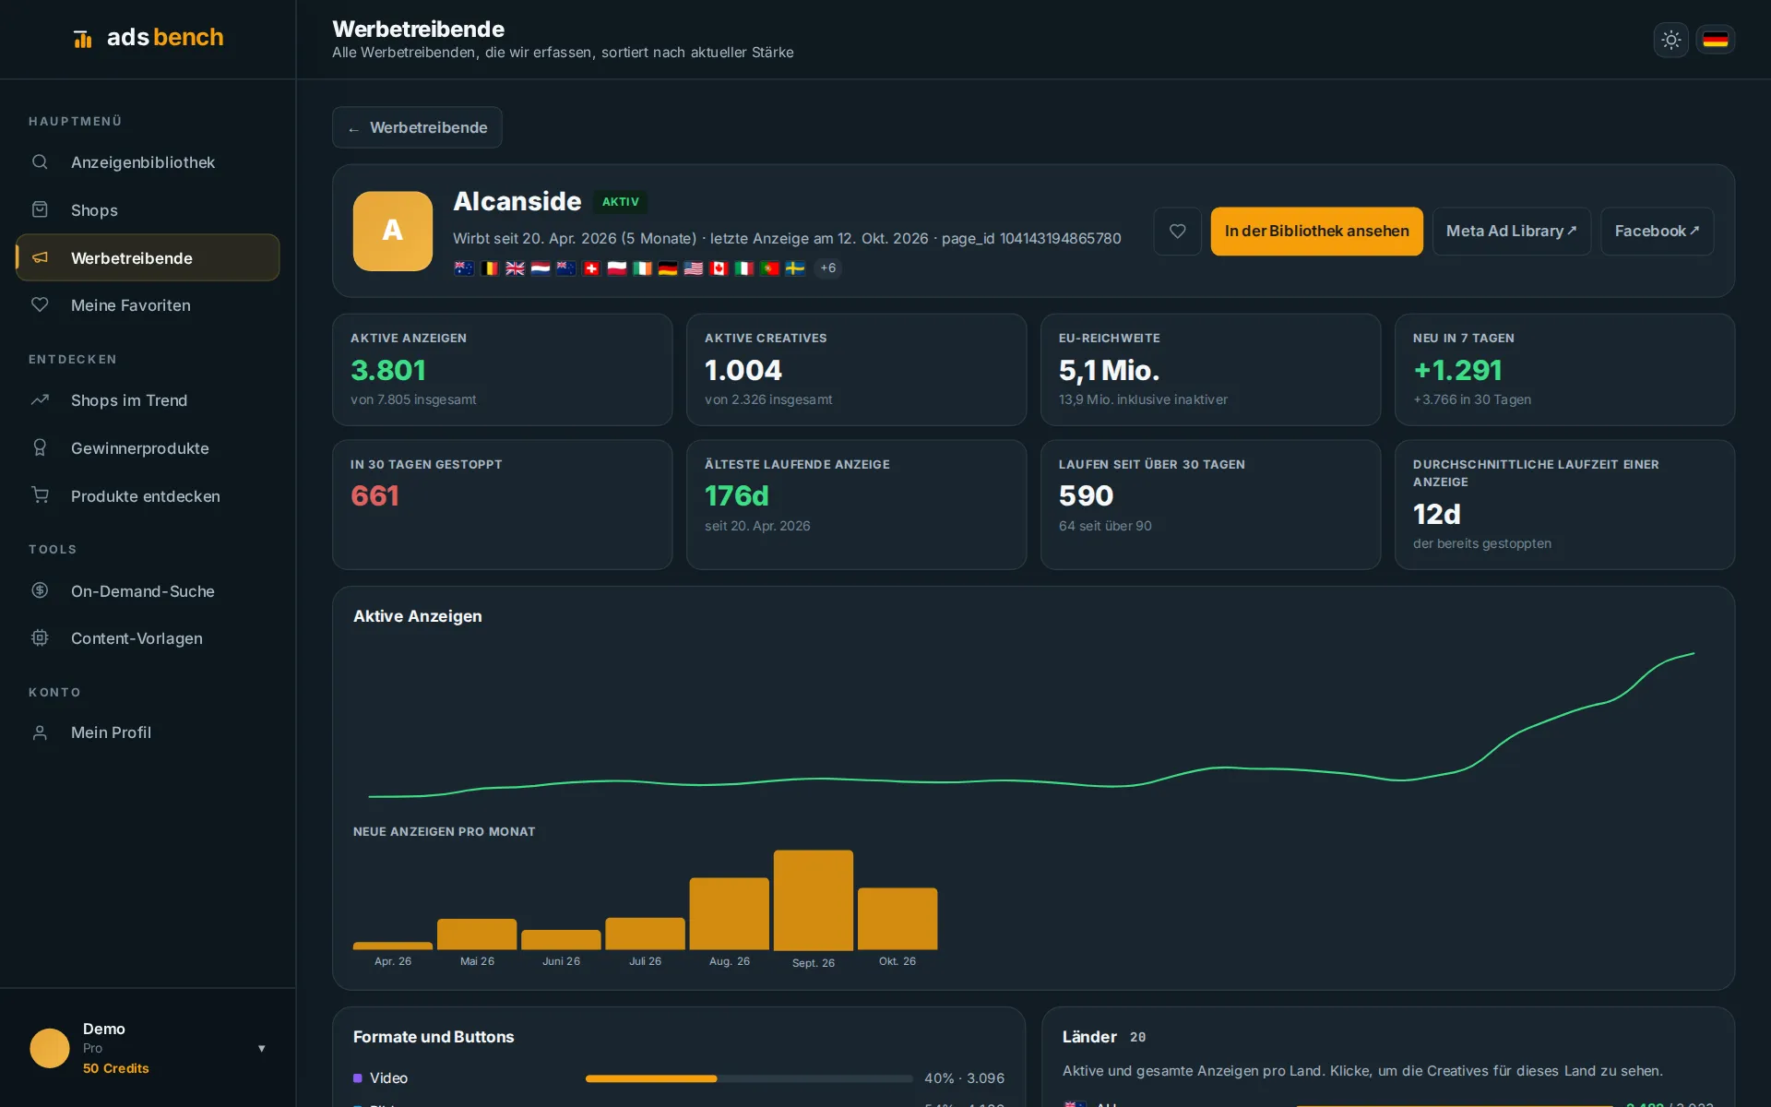Click the Shops bag icon
This screenshot has height=1107, width=1771.
(x=40, y=210)
